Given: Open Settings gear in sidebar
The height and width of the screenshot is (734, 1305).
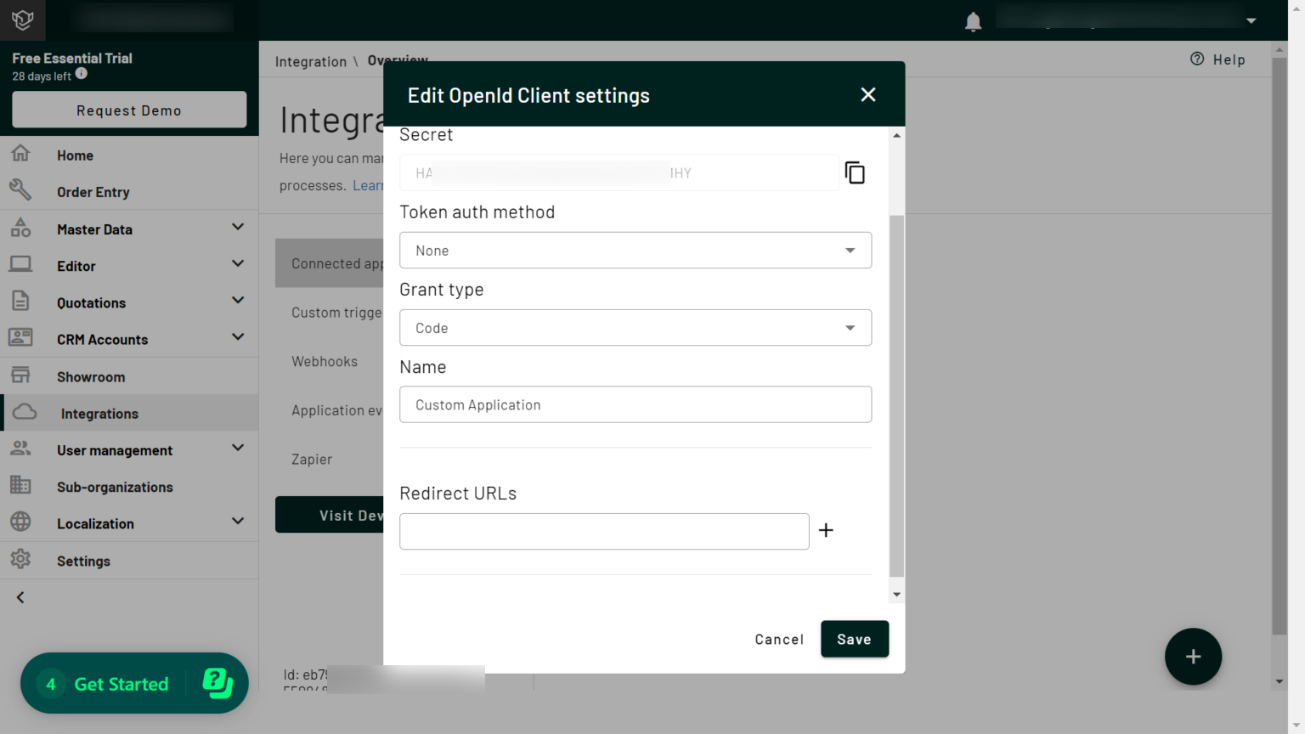Looking at the screenshot, I should 20,560.
